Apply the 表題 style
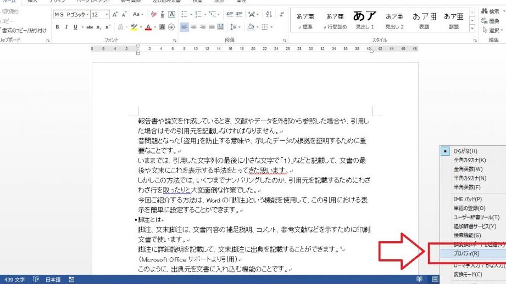The width and height of the screenshot is (506, 284). [x=424, y=20]
